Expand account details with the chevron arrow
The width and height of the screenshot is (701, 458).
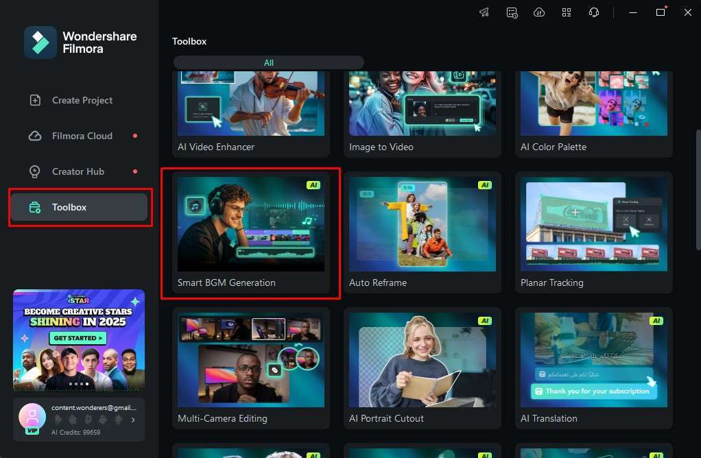coord(133,420)
